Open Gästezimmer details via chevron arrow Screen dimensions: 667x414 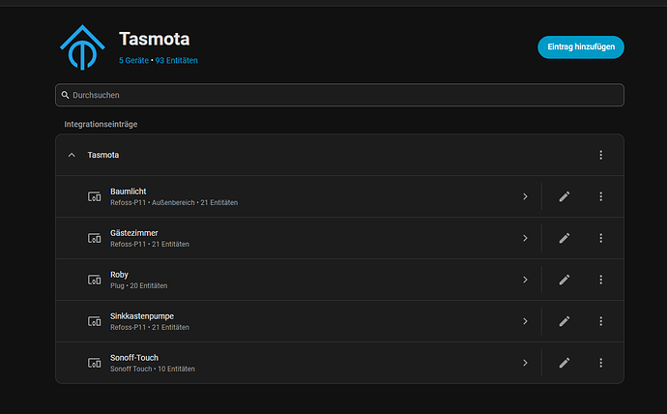(525, 238)
